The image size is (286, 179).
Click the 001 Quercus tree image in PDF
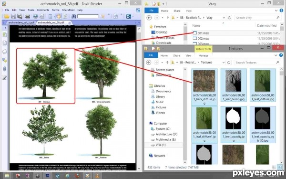coord(46,74)
